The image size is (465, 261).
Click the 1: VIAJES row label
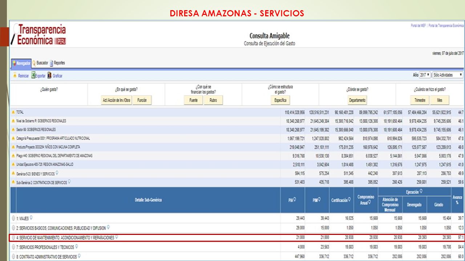(23, 219)
